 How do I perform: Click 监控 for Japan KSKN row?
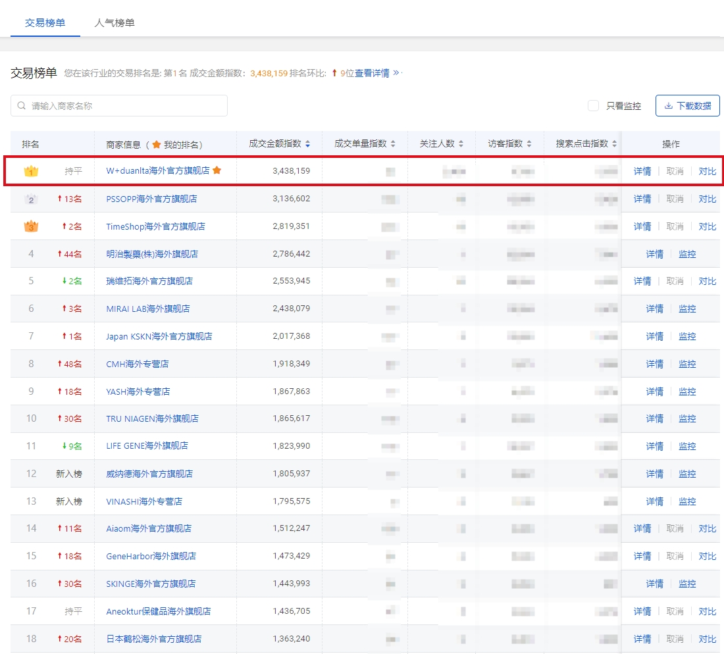point(687,336)
